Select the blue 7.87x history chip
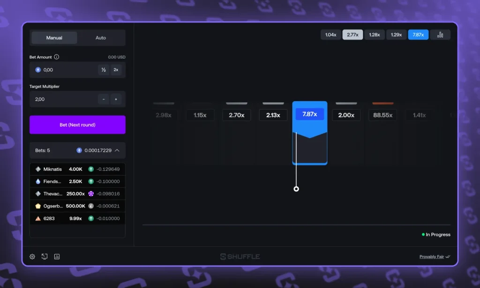Image resolution: width=480 pixels, height=288 pixels. (418, 35)
